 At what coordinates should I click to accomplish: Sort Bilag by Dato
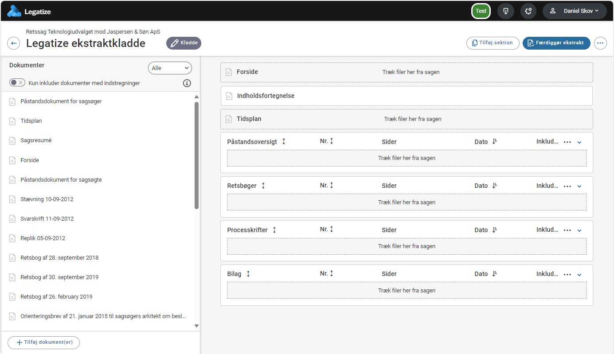(495, 274)
